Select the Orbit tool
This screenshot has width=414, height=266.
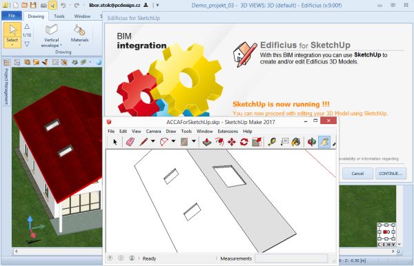[312, 142]
